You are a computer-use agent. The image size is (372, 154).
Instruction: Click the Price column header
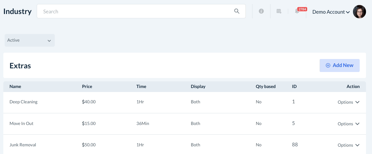pyautogui.click(x=87, y=86)
